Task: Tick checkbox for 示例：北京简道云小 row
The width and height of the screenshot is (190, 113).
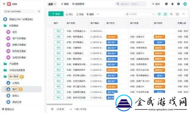Action: pos(49,31)
